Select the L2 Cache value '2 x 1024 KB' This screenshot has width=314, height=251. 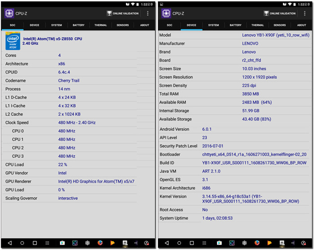pyautogui.click(x=69, y=114)
